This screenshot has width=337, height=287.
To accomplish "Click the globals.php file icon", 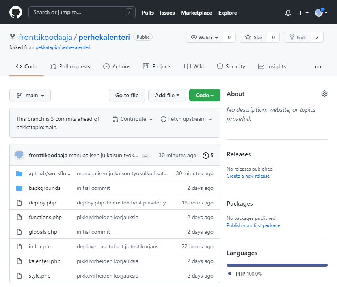I will pyautogui.click(x=19, y=232).
